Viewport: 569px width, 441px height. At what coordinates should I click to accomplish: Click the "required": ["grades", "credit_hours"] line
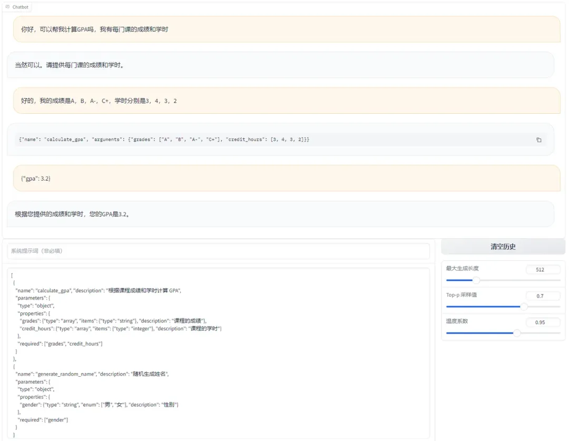(60, 344)
